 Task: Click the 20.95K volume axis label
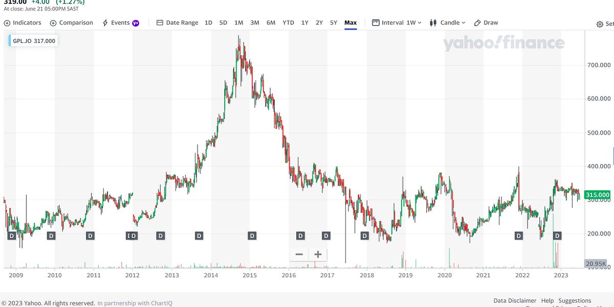[597, 264]
